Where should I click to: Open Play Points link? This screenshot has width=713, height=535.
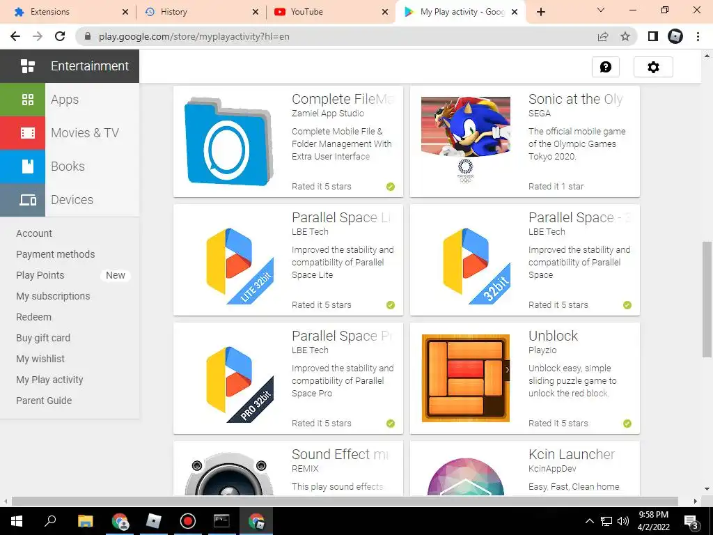[40, 275]
